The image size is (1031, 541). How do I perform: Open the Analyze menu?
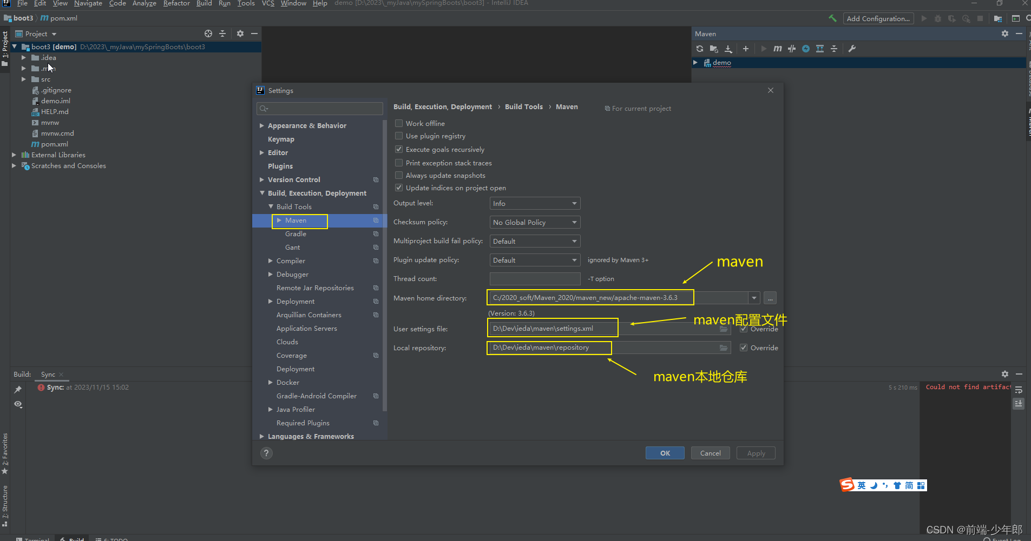click(145, 3)
